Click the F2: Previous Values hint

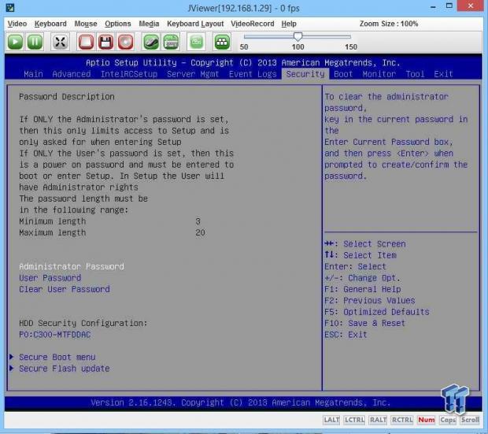click(x=370, y=300)
